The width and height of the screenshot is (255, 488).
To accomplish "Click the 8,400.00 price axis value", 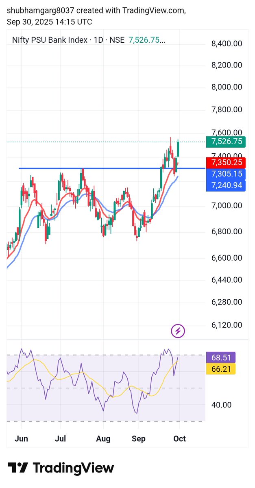I will [x=227, y=44].
